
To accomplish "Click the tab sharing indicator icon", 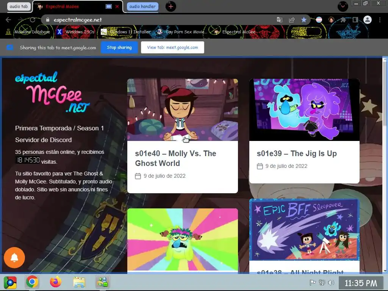I will click(x=109, y=6).
